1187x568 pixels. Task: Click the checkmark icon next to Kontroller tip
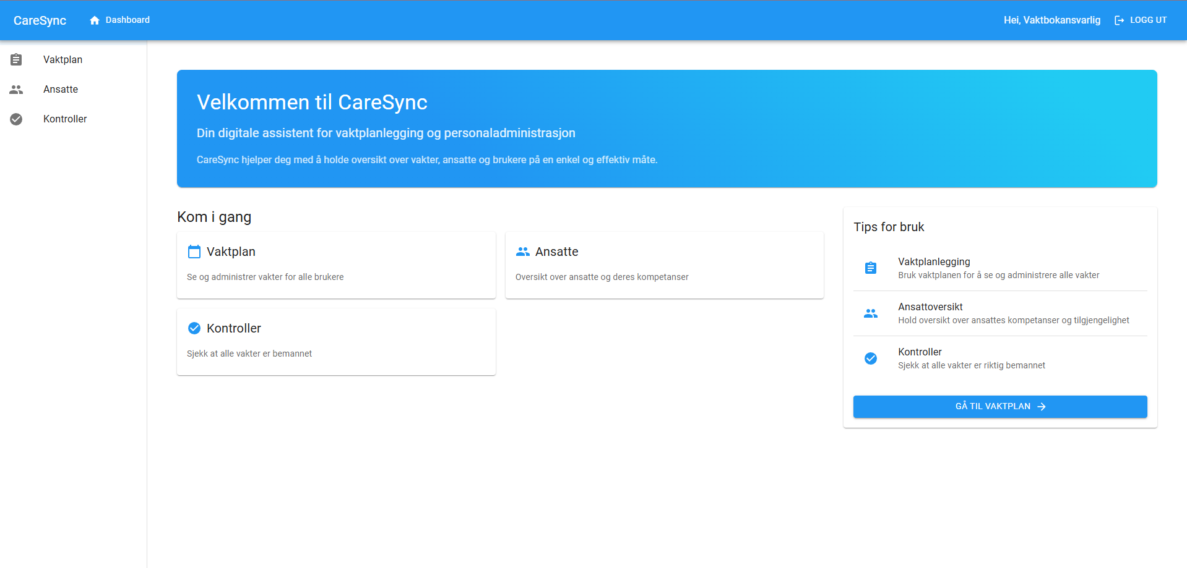coord(871,358)
